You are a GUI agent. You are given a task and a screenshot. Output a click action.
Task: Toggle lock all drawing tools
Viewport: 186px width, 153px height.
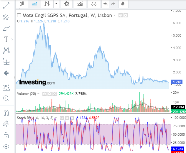[6, 135]
